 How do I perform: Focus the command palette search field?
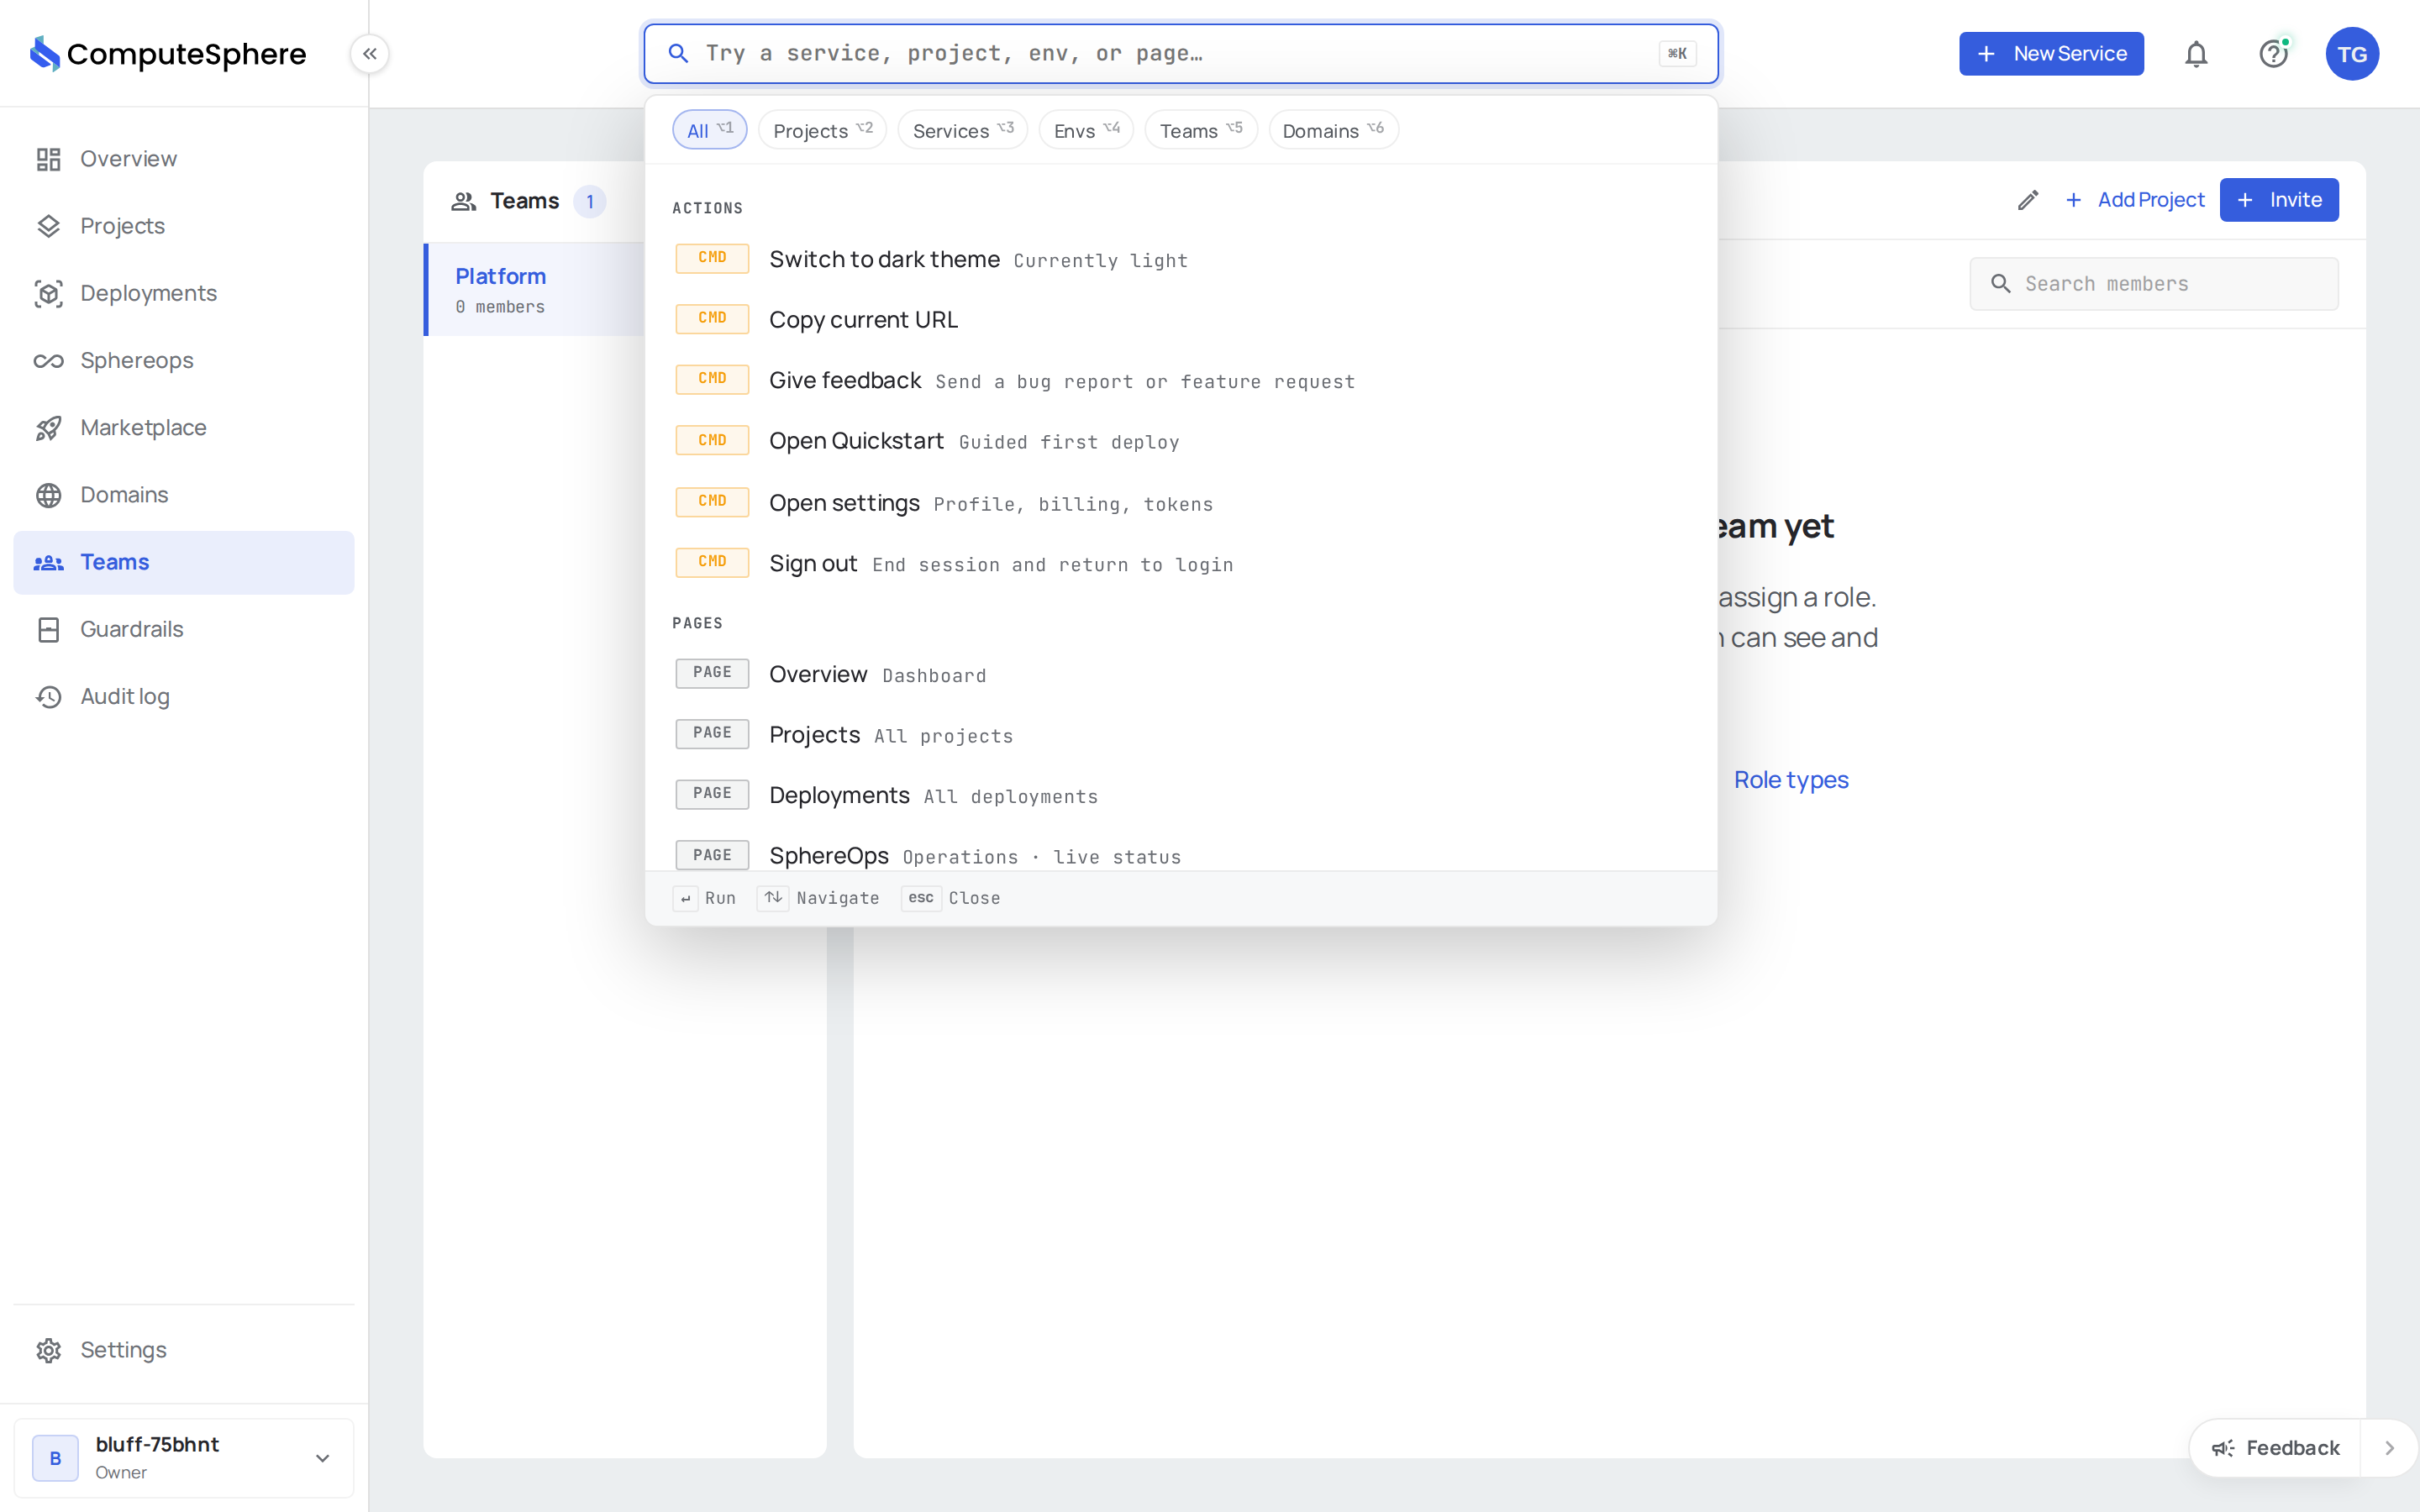(1180, 54)
